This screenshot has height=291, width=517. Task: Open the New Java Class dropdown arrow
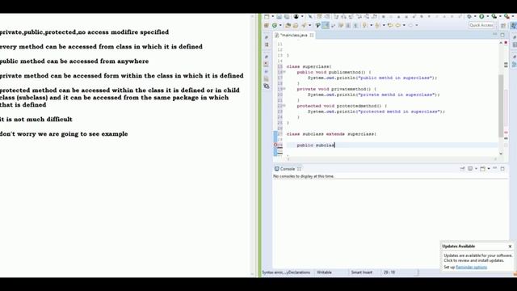(280, 25)
